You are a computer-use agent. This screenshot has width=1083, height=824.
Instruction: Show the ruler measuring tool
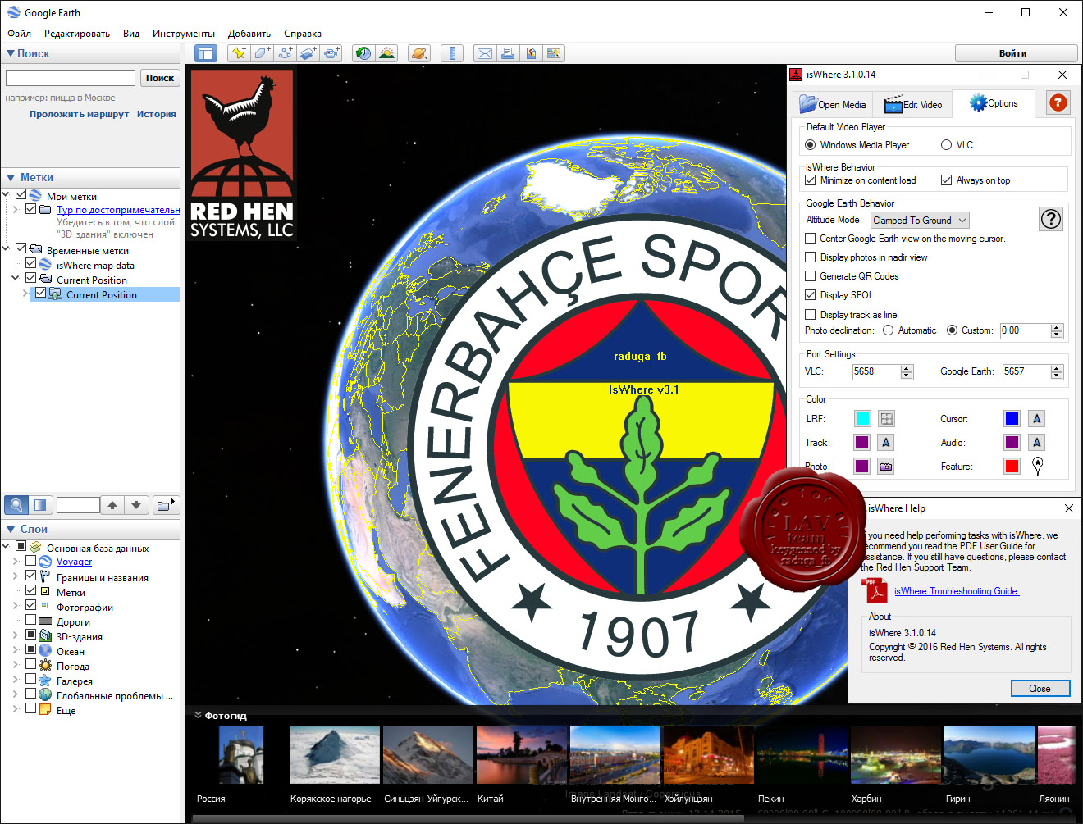click(452, 53)
